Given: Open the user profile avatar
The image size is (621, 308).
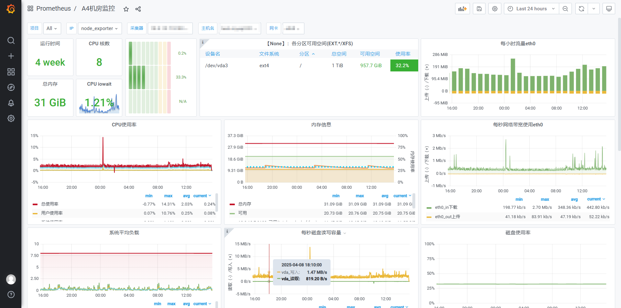Looking at the screenshot, I should pyautogui.click(x=11, y=279).
